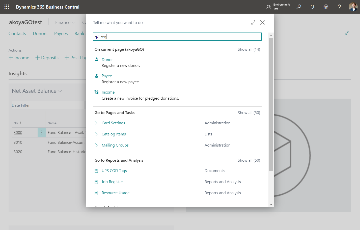The height and width of the screenshot is (230, 360).
Task: Expand the Mailing Groups chevron
Action: pyautogui.click(x=96, y=145)
